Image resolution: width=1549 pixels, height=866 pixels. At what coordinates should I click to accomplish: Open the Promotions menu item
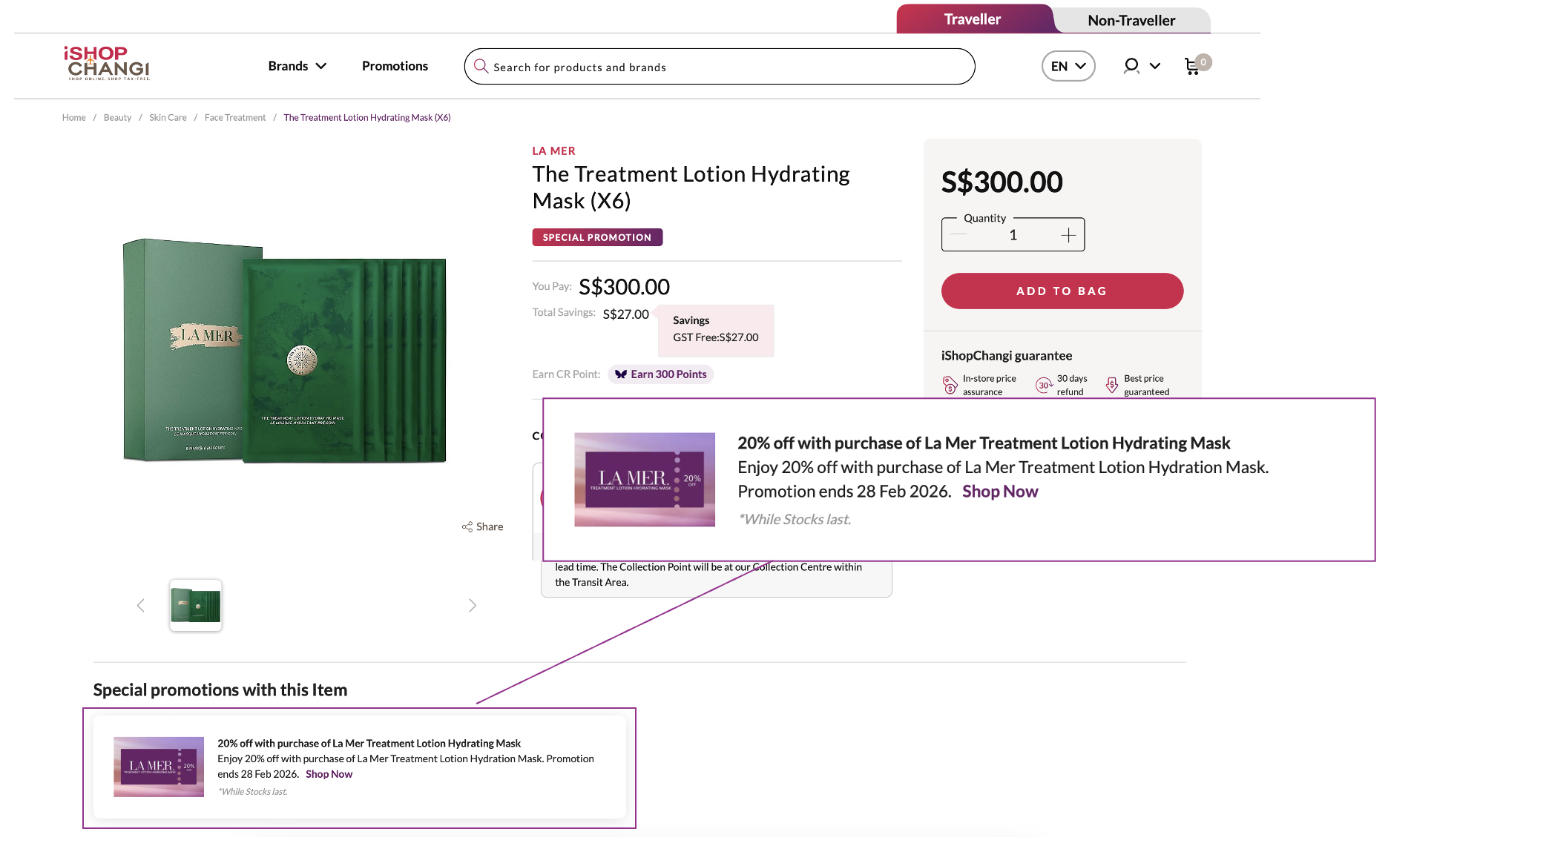(x=395, y=66)
